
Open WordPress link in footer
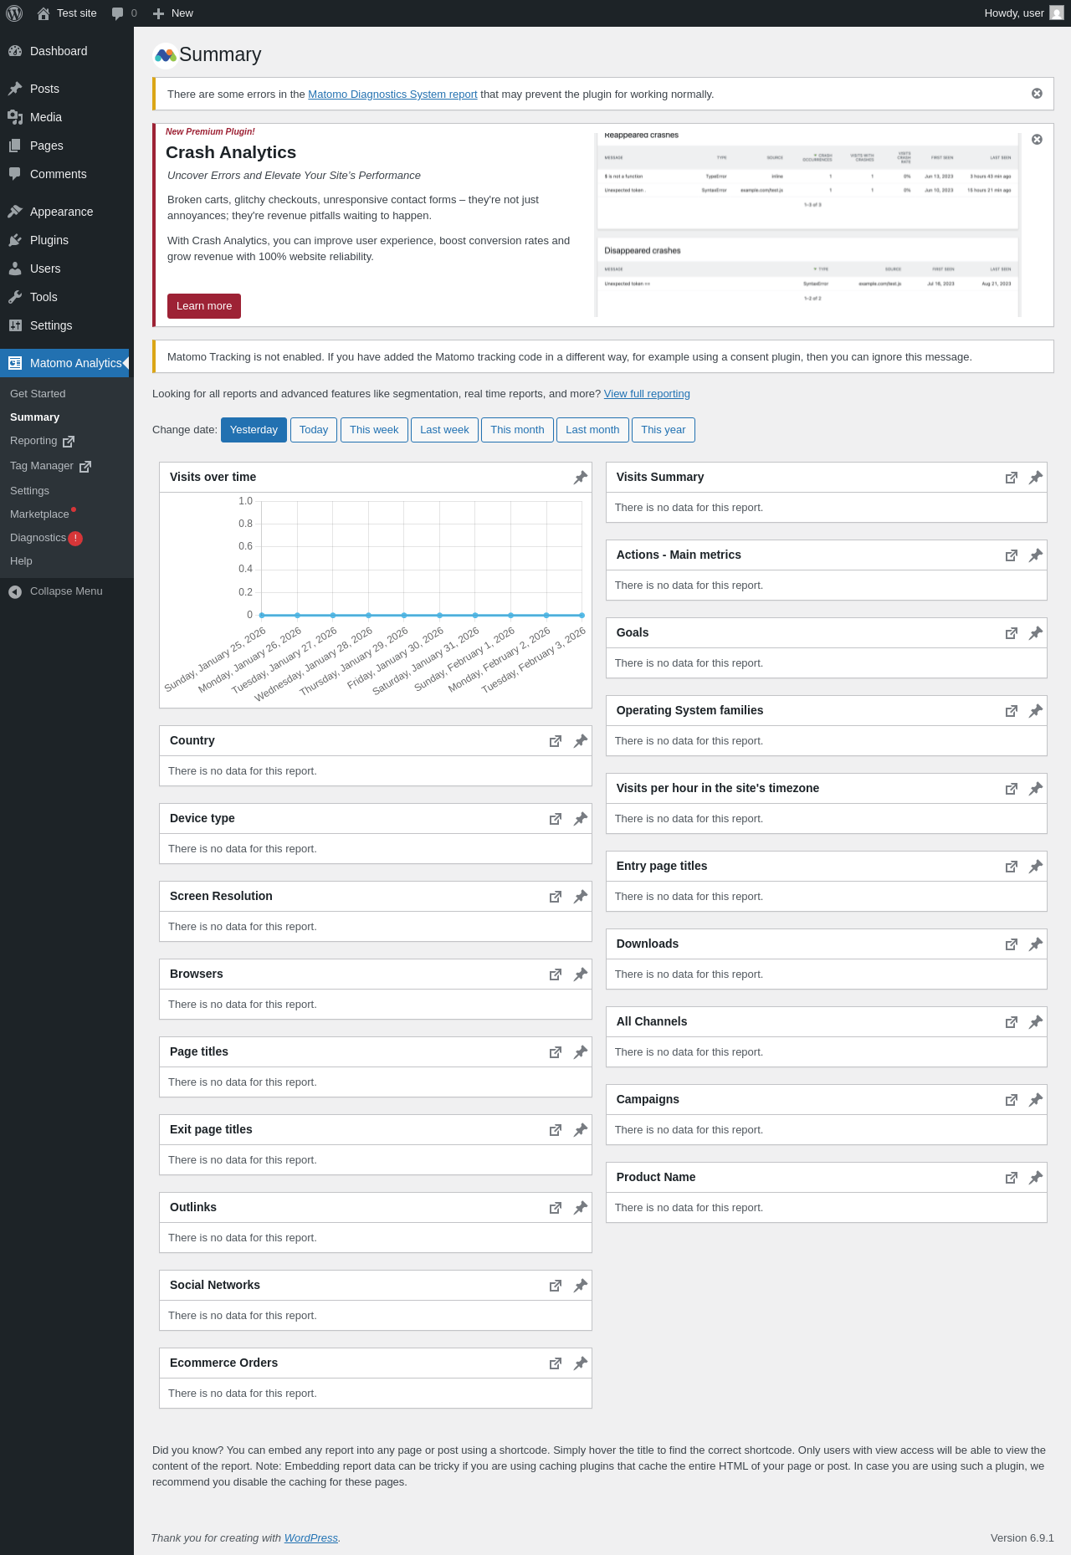[x=311, y=1538]
